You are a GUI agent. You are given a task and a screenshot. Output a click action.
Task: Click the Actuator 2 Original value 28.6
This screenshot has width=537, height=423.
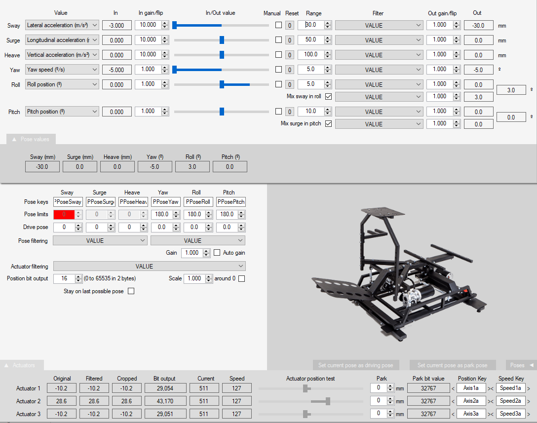pyautogui.click(x=62, y=401)
